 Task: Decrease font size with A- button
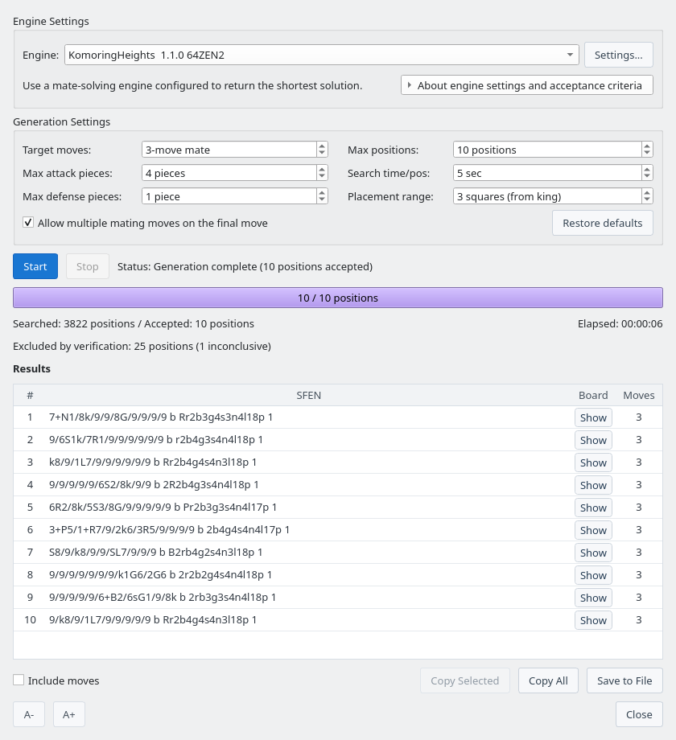[29, 714]
